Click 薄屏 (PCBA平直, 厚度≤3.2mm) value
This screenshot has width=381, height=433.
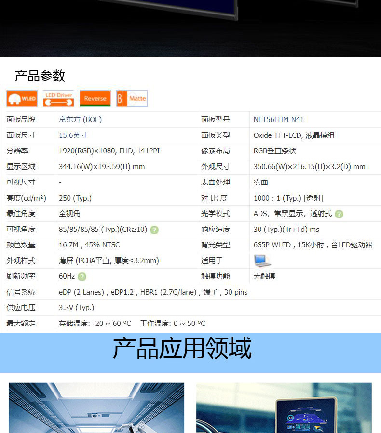pos(109,261)
